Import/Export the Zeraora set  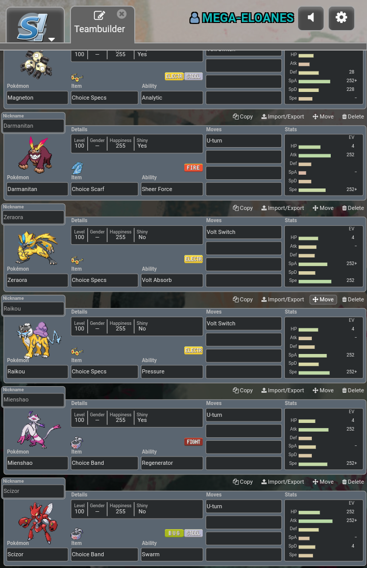[283, 208]
